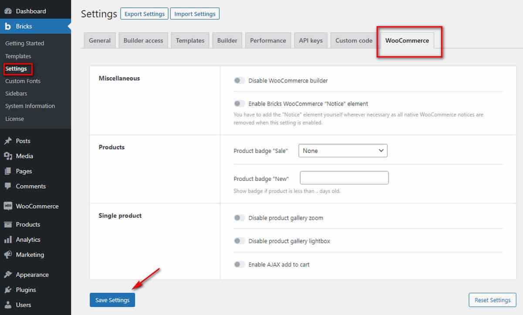Click the Export Settings button
Viewport: 523px width, 315px height.
tap(144, 14)
